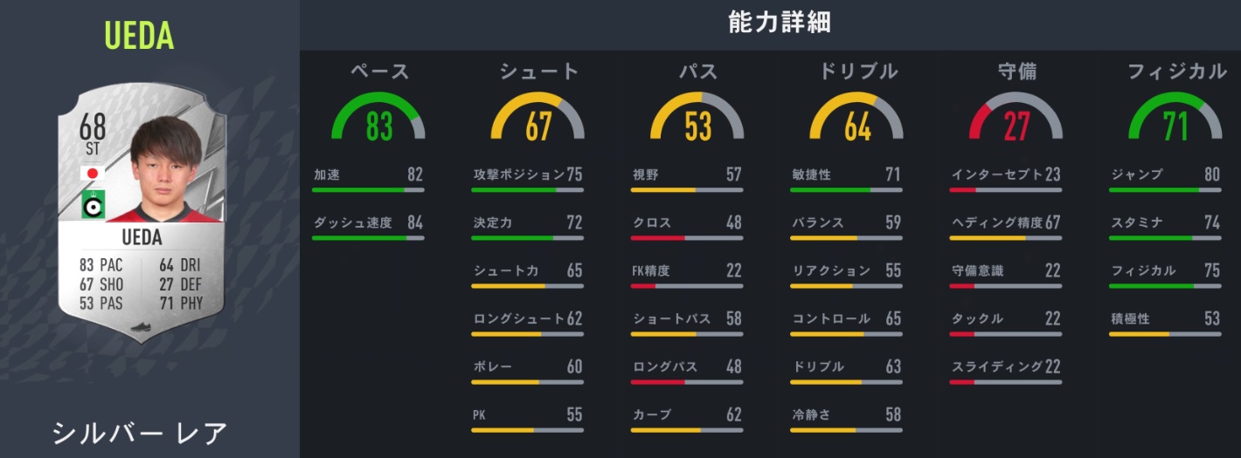Click the Japan flag on the card

[x=93, y=174]
